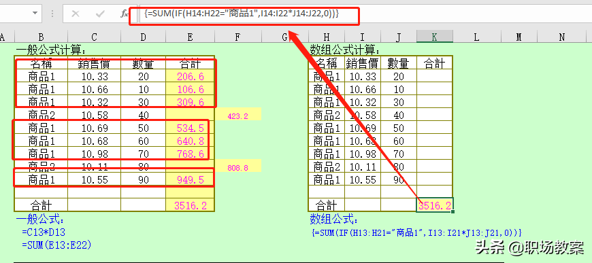Screen dimensions: 592x263
Task: Select cell with value 640.8
Action: 190,141
